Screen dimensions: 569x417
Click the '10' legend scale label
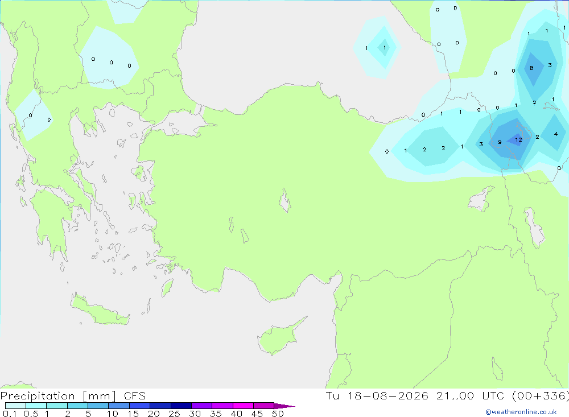(x=113, y=414)
